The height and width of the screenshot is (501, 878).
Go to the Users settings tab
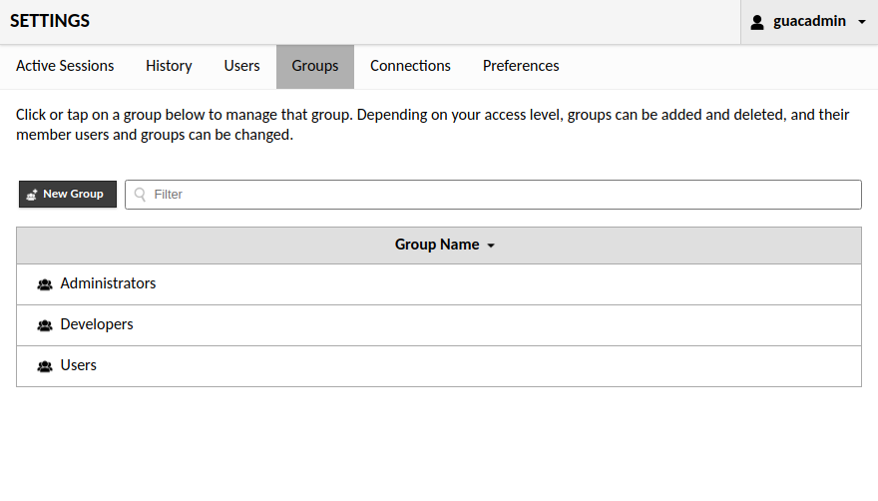(x=241, y=66)
